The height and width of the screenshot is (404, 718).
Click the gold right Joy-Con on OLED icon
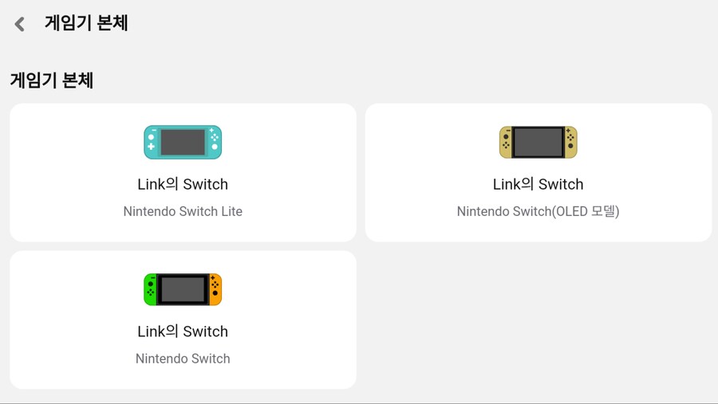pyautogui.click(x=570, y=143)
